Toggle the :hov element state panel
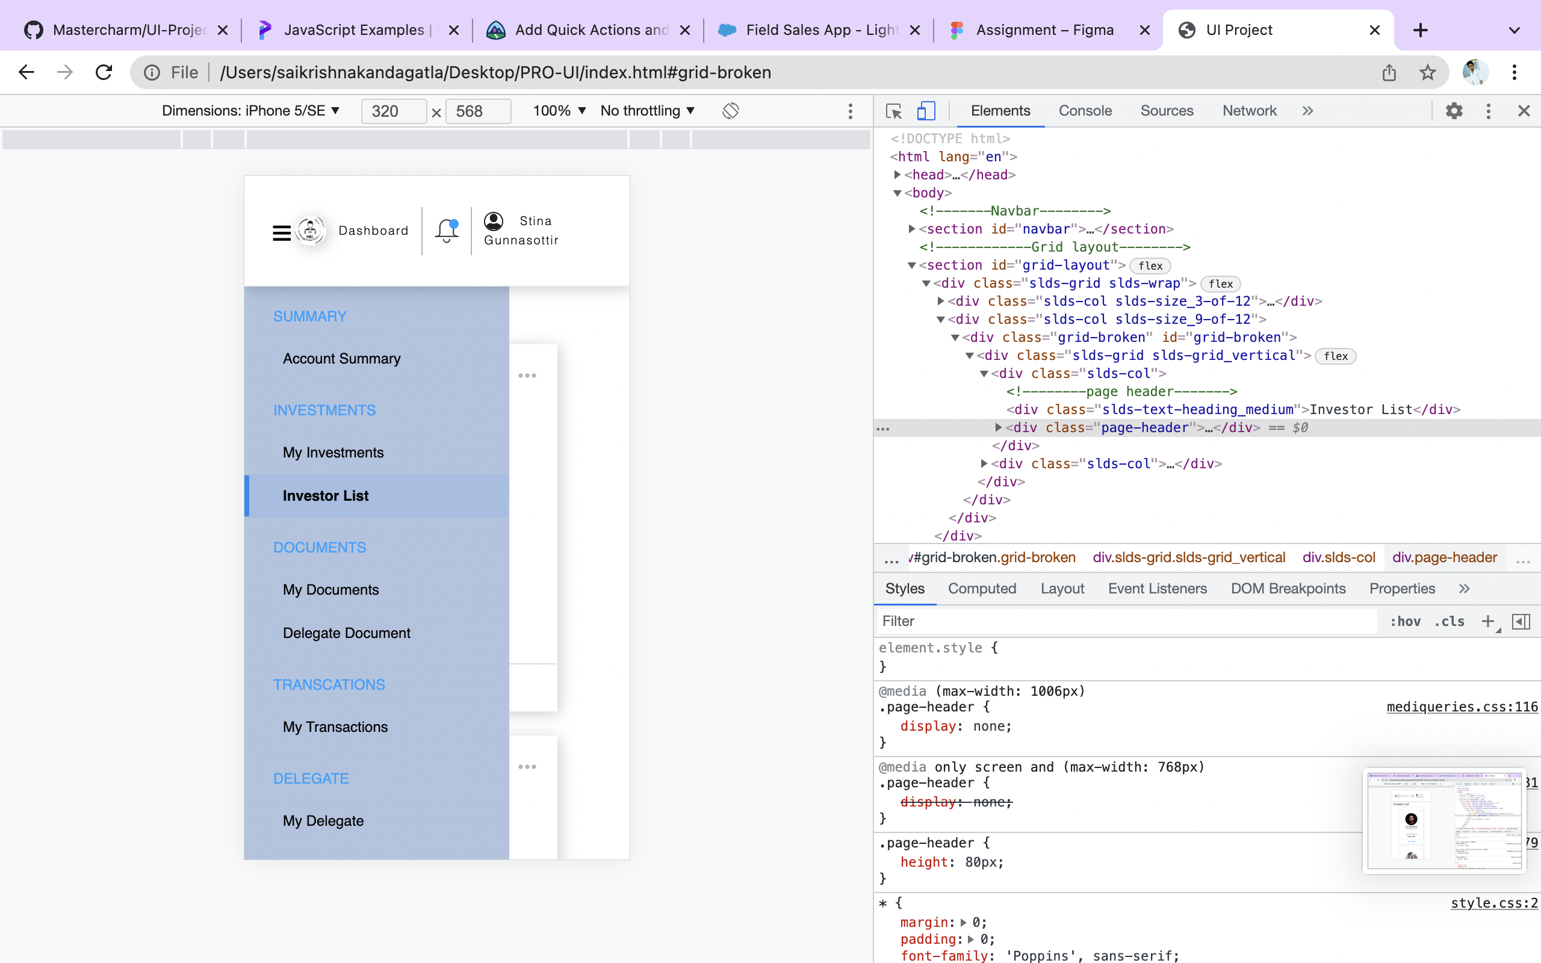 (x=1406, y=621)
